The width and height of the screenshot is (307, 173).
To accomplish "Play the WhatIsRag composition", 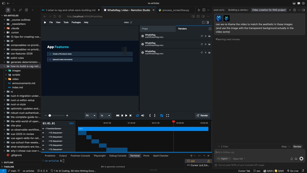I will tap(126, 116).
